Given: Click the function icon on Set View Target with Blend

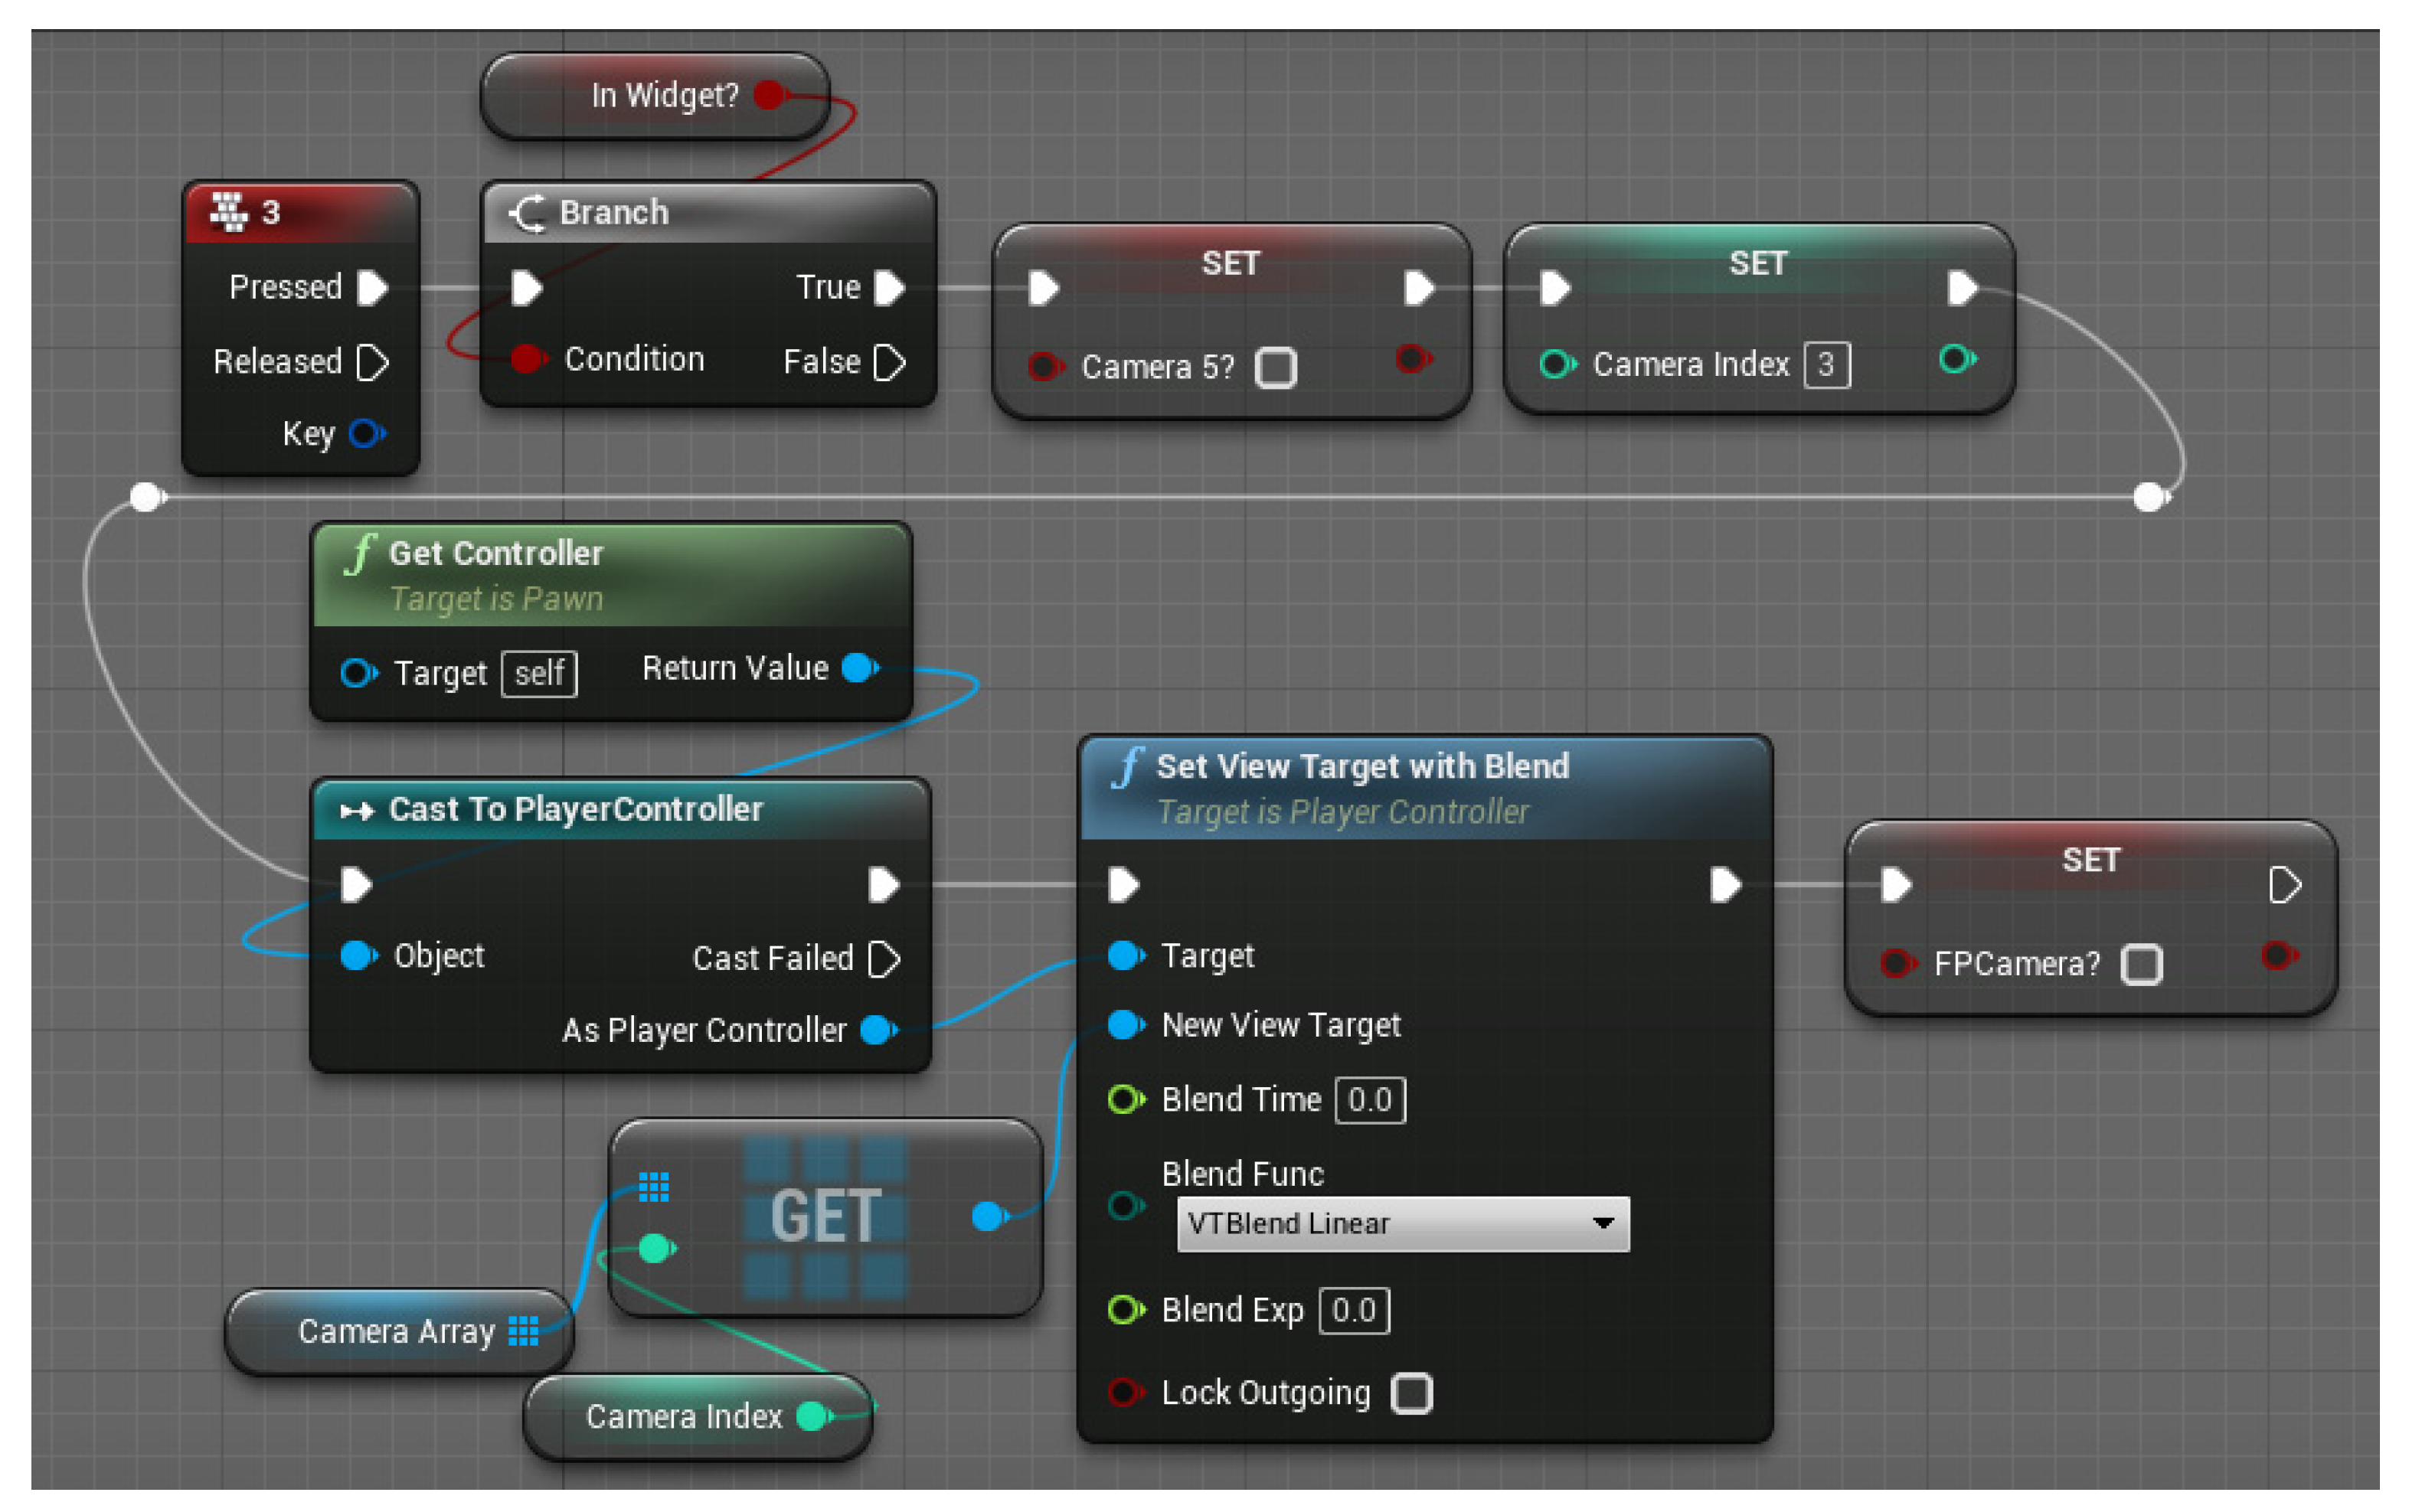Looking at the screenshot, I should [x=1127, y=768].
